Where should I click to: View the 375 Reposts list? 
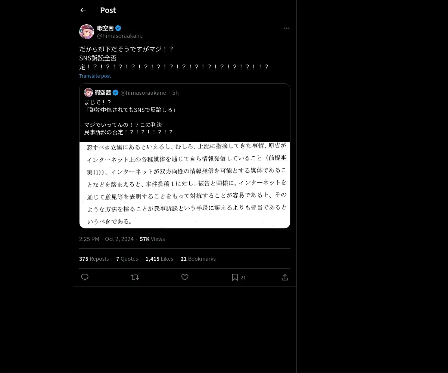[94, 258]
